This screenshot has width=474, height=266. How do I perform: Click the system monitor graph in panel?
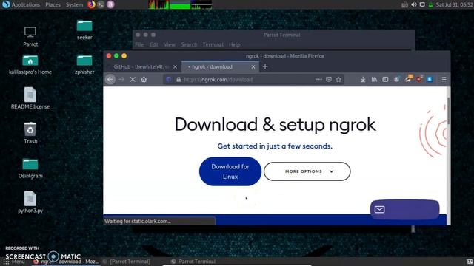(x=180, y=4)
